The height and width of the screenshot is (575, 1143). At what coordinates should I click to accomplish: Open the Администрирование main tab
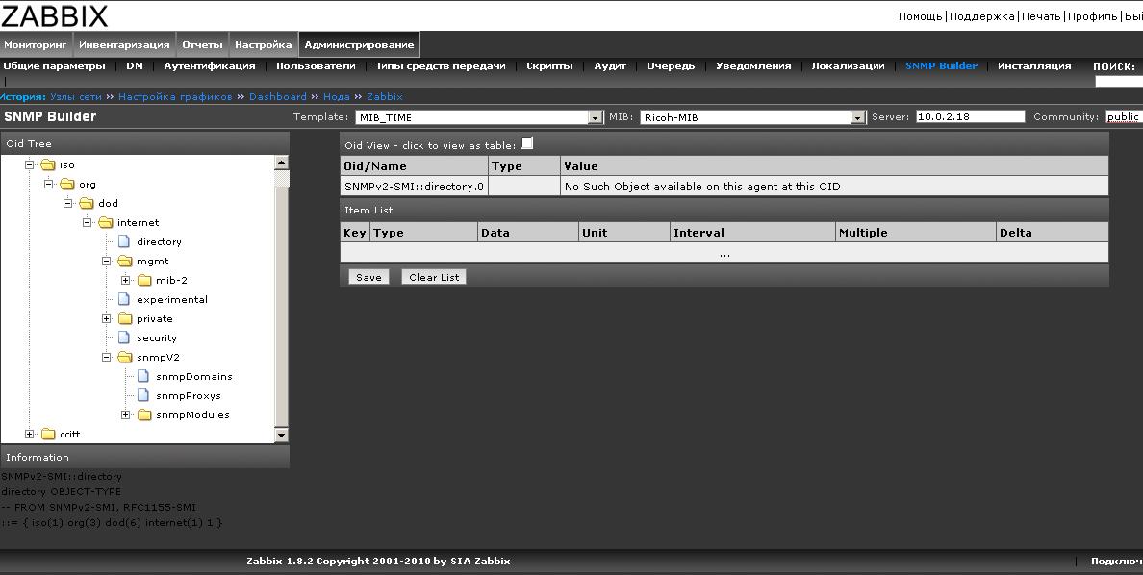[360, 44]
